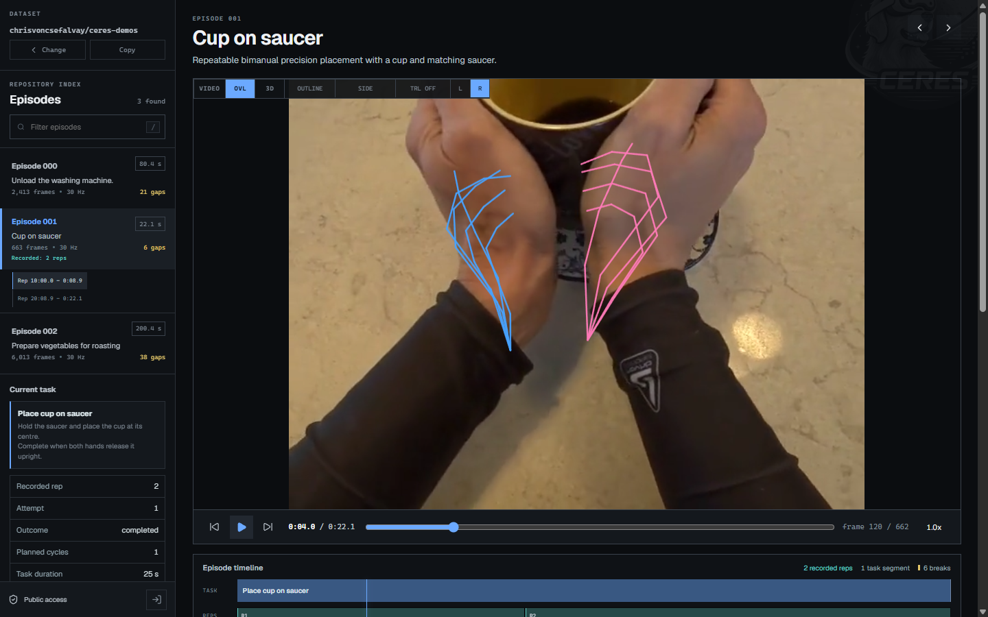Toggle the SIDE view option
Image resolution: width=988 pixels, height=617 pixels.
point(365,88)
